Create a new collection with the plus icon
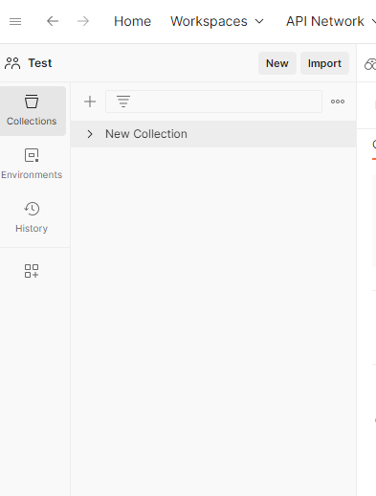Image resolution: width=376 pixels, height=496 pixels. [x=90, y=101]
